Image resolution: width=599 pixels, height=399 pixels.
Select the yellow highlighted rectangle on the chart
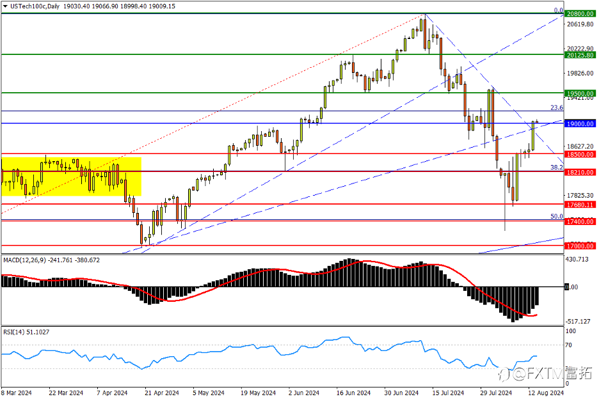(72, 176)
